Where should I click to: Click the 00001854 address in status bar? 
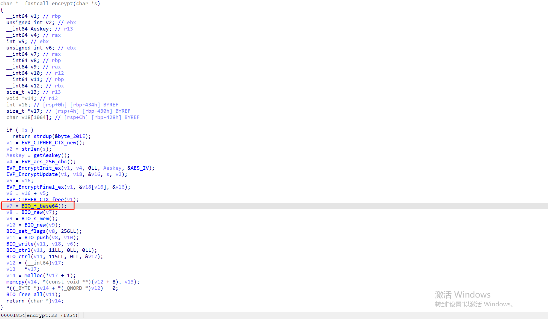click(x=13, y=315)
